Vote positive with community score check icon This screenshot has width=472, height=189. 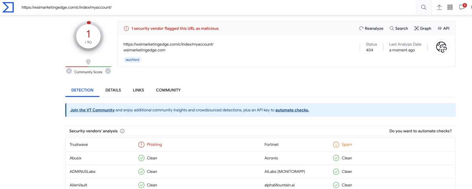click(x=108, y=71)
